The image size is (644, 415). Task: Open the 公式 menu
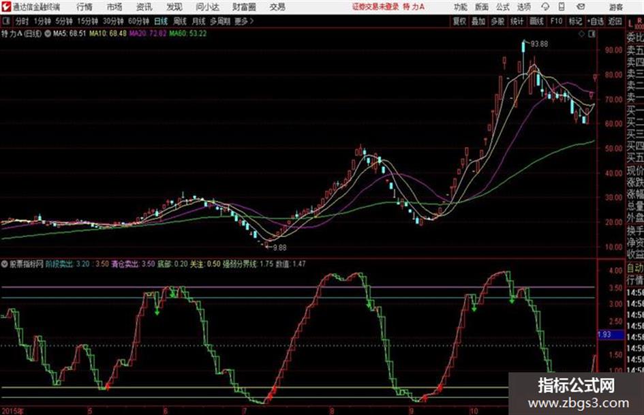click(x=503, y=7)
